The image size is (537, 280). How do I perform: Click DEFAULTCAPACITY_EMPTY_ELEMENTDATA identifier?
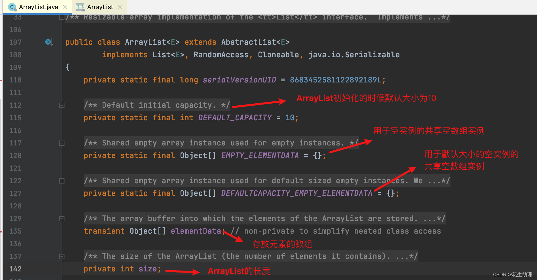[x=297, y=193]
